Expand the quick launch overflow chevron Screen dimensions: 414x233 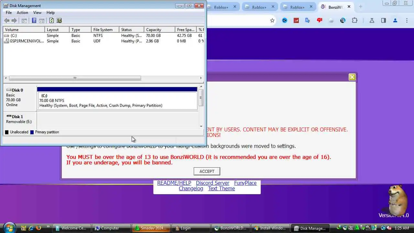pos(48,227)
